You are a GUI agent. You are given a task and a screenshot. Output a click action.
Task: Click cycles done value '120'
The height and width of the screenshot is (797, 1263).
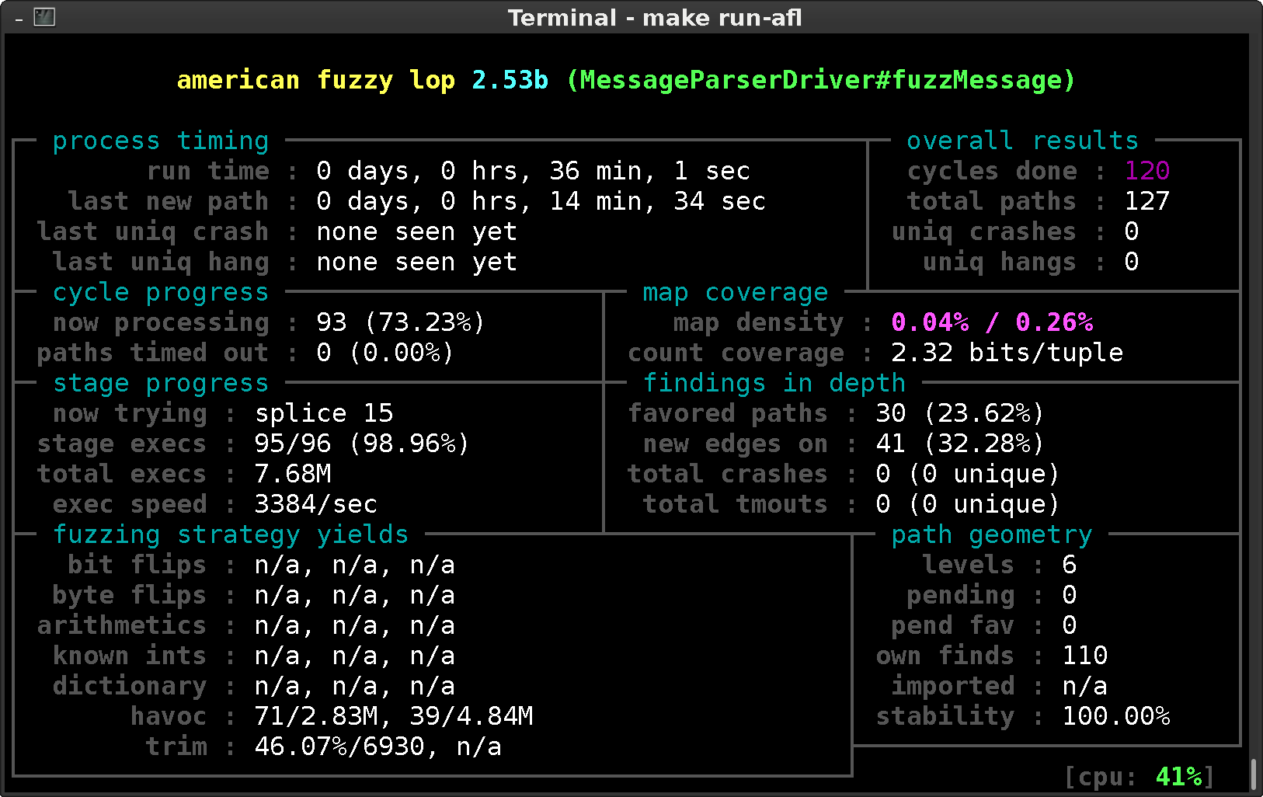[1147, 171]
